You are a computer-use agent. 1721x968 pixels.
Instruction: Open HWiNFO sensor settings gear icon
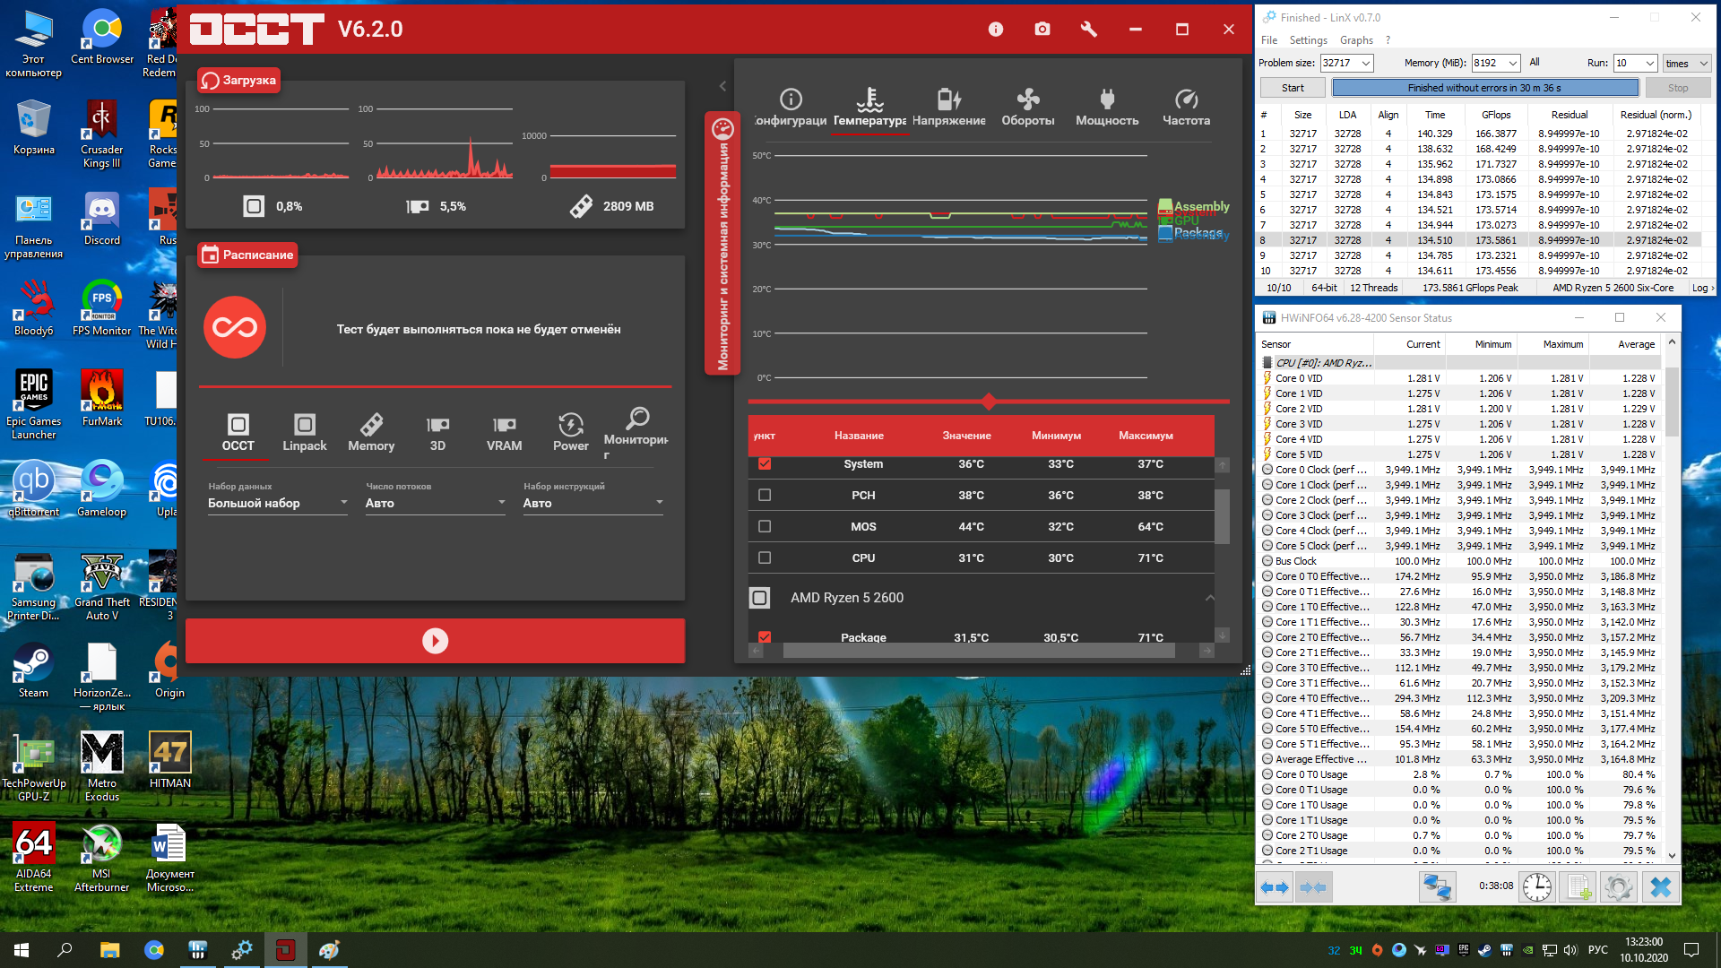tap(1619, 887)
